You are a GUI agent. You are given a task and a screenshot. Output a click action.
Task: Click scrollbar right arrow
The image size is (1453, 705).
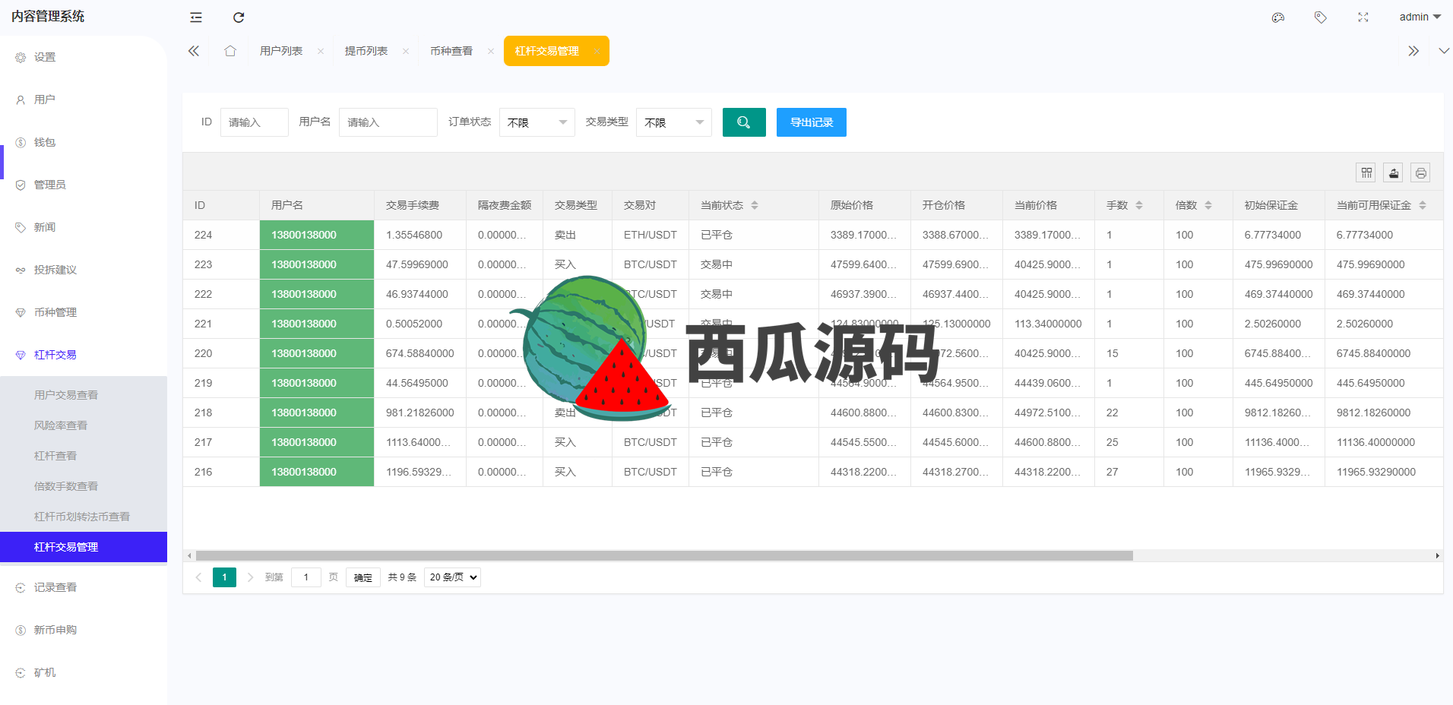(x=1437, y=555)
